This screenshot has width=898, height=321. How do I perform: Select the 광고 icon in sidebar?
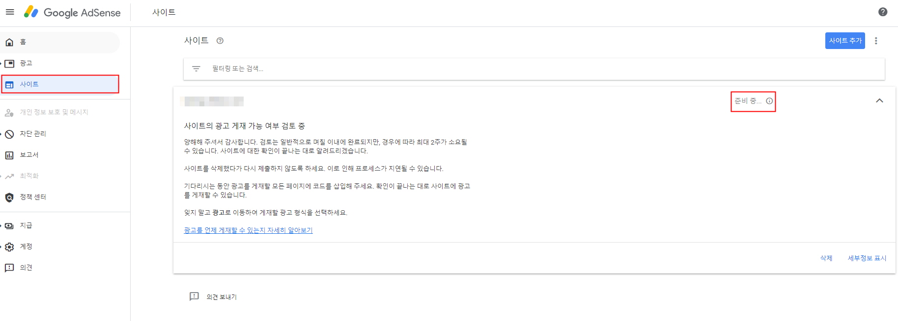click(x=9, y=63)
